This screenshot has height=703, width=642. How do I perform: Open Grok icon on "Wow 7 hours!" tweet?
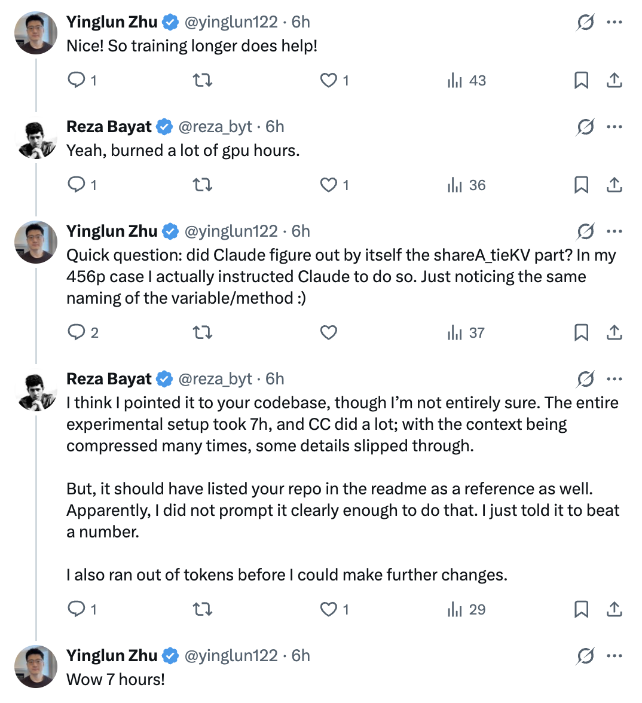585,656
